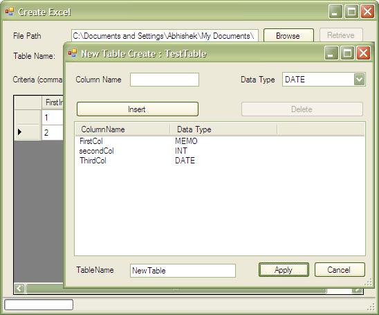This screenshot has width=379, height=315.
Task: Click Browse in Create Excel window
Action: pos(288,36)
